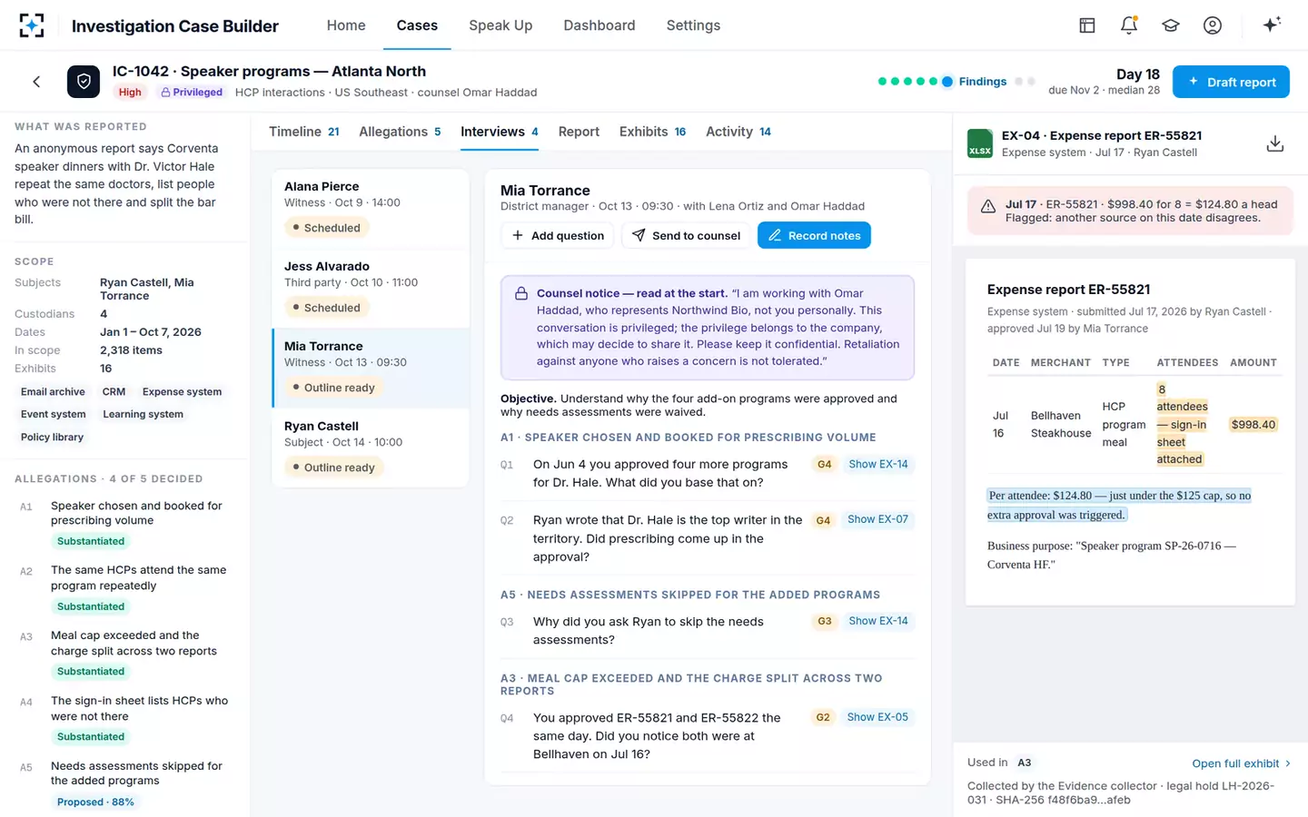The image size is (1308, 817).
Task: Select the Mia Torrance interview card in list
Action: pos(371,368)
